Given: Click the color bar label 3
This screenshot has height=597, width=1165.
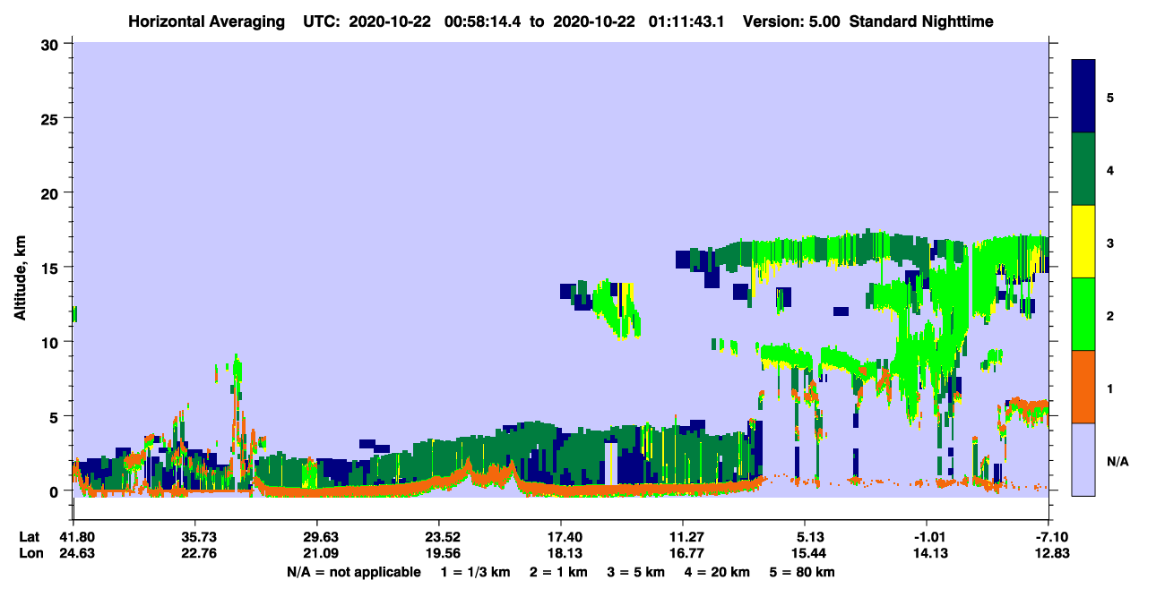Looking at the screenshot, I should click(x=1110, y=242).
